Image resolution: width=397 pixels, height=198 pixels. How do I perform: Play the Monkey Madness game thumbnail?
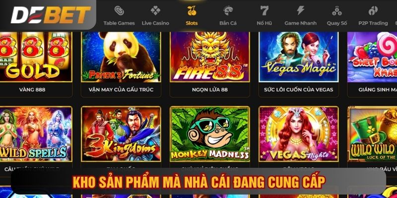pos(209,134)
